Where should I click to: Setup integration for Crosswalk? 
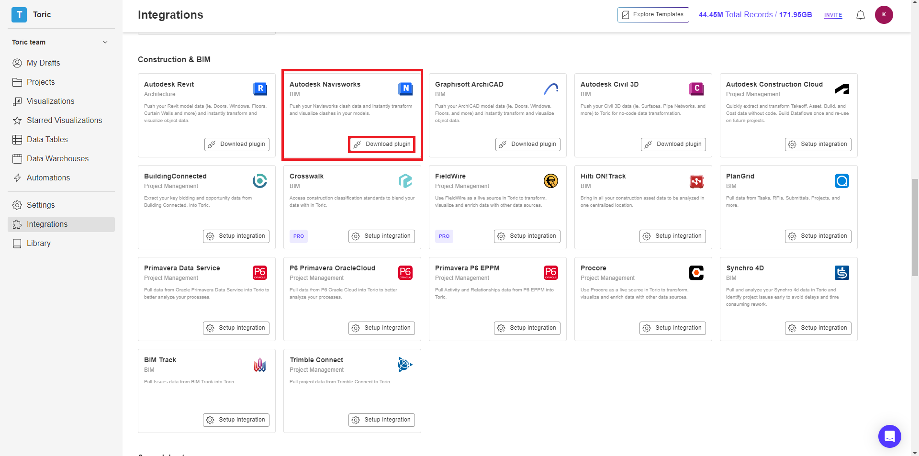381,236
